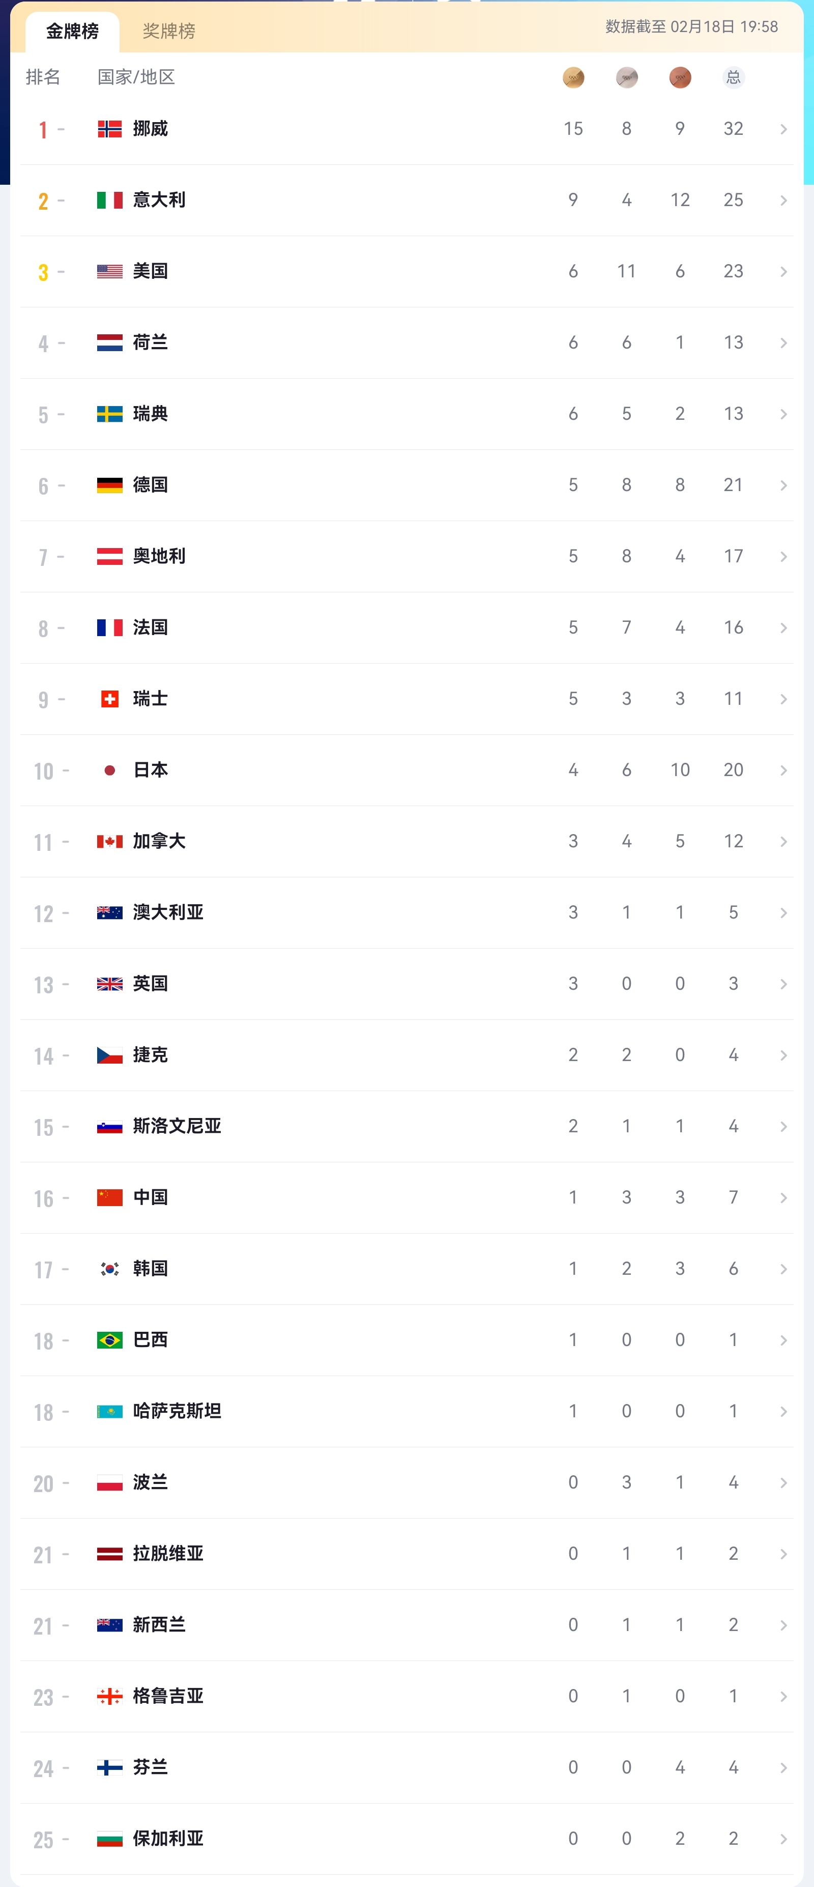Select the 德国 country name
The image size is (814, 1887).
coord(150,485)
